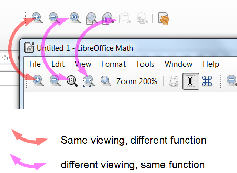The height and width of the screenshot is (173, 237).
Task: Click the whole page zoom icon
Action: tap(91, 18)
